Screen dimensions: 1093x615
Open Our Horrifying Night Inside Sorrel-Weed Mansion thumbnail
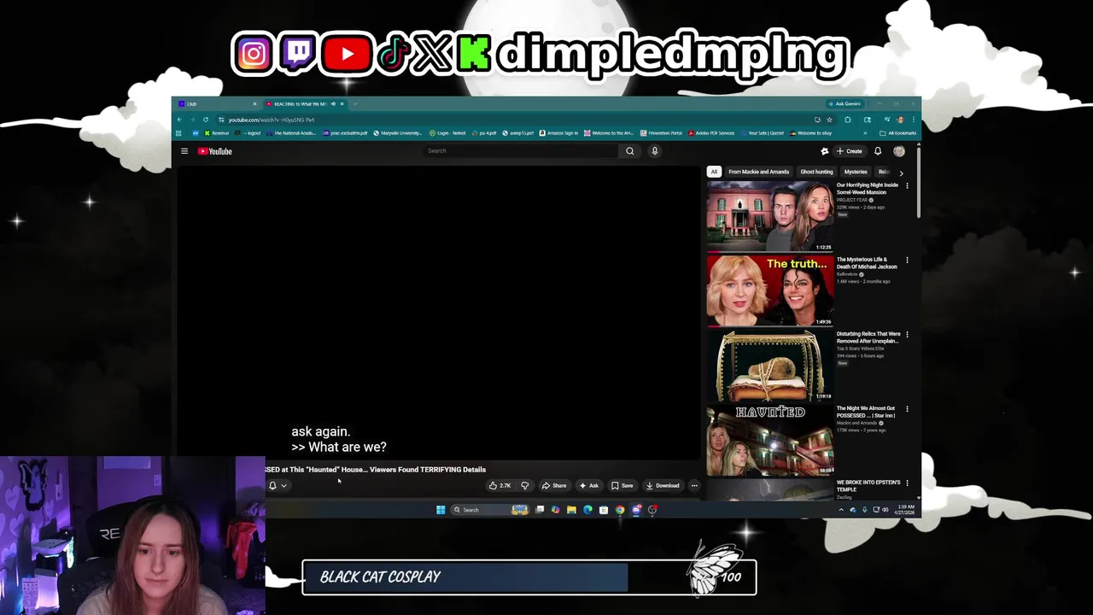770,216
